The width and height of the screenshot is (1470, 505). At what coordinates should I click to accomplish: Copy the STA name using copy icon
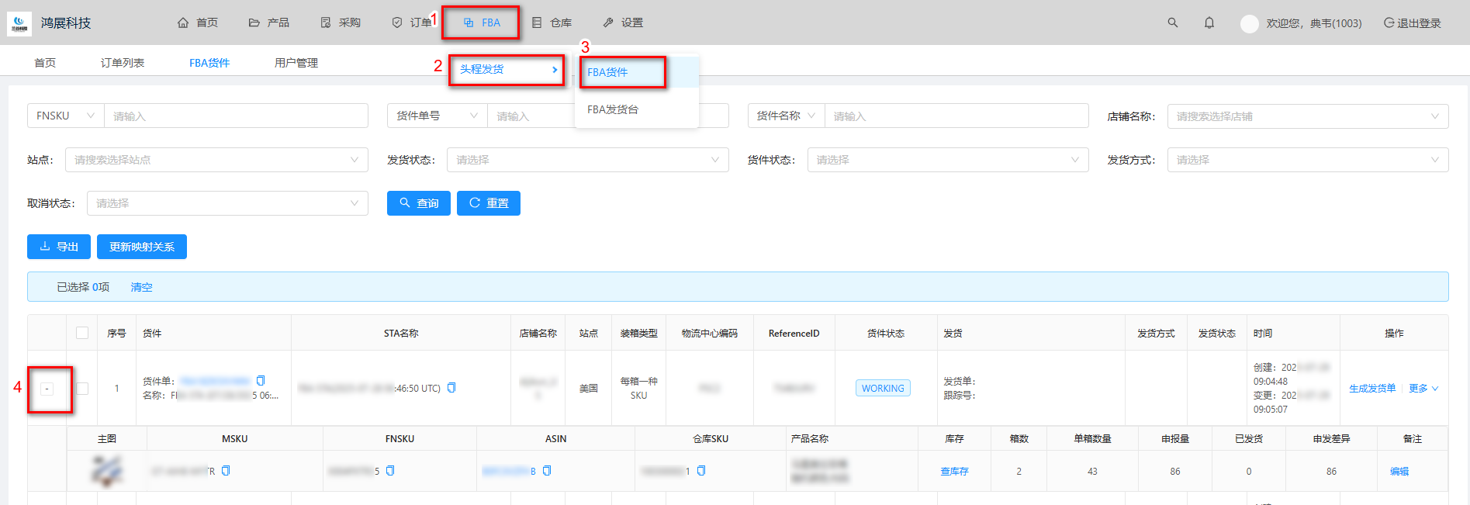point(451,388)
